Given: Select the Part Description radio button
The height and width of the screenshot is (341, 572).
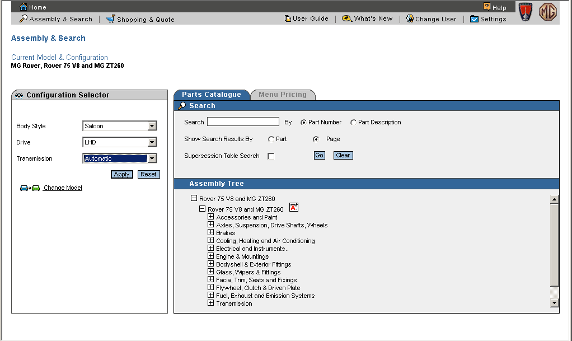Looking at the screenshot, I should click(x=353, y=122).
